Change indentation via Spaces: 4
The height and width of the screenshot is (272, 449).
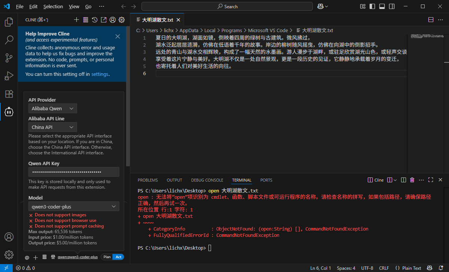point(346,268)
